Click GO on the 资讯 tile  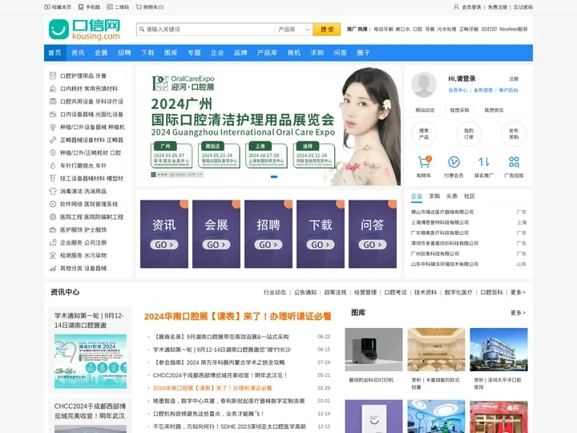[x=164, y=245]
